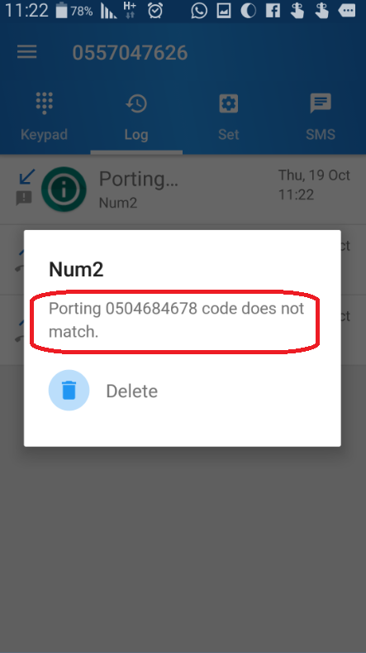Open the hamburger navigation menu
Image resolution: width=366 pixels, height=653 pixels.
[x=27, y=52]
